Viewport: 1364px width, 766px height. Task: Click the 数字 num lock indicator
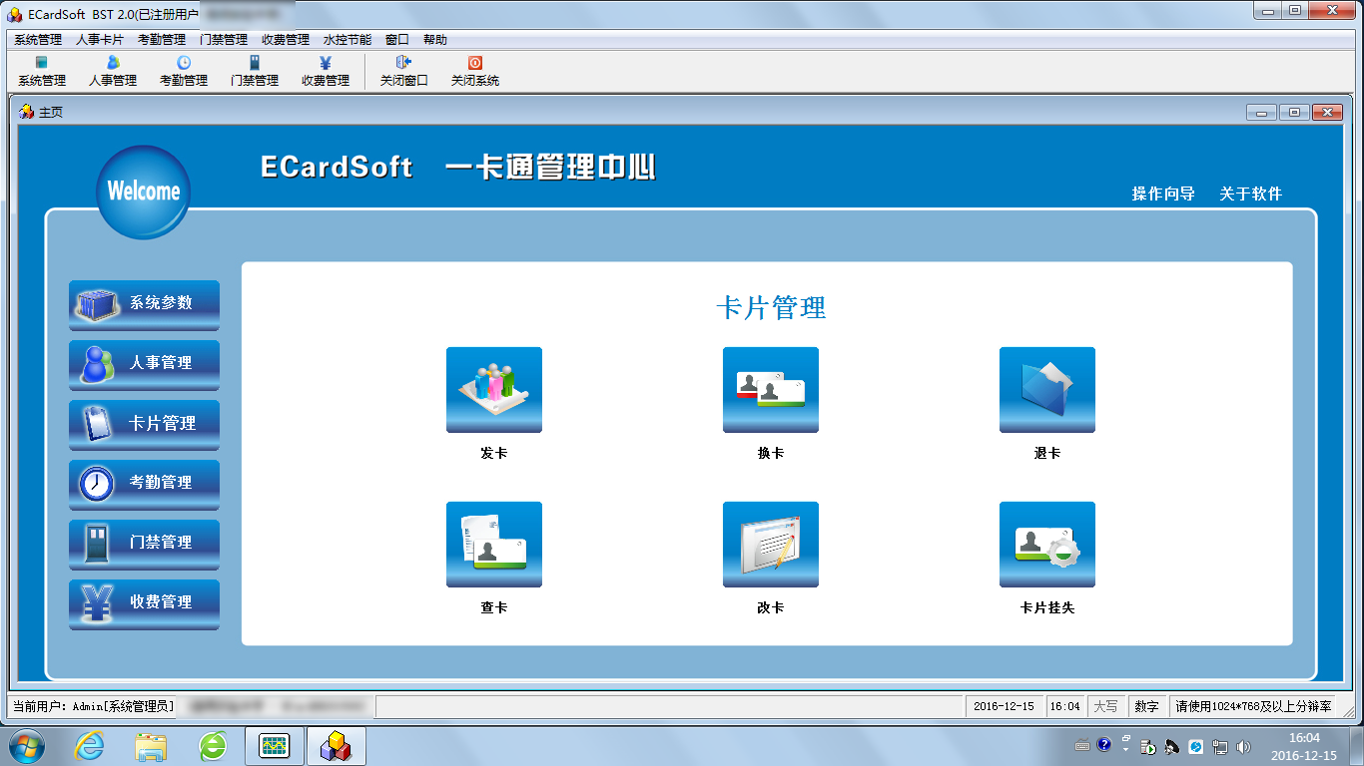click(x=1146, y=706)
